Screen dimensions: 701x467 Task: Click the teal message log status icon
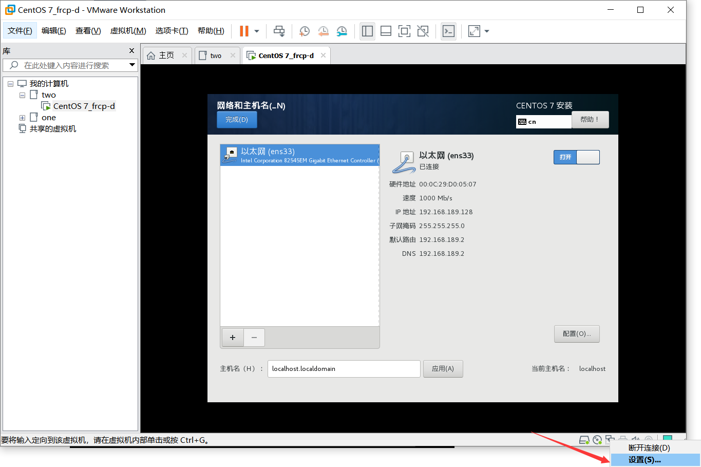tap(668, 438)
